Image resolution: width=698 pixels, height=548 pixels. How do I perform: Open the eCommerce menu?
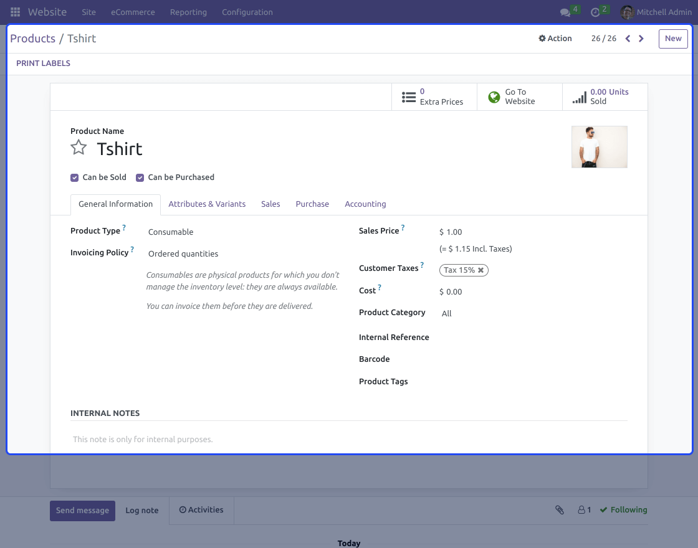click(x=133, y=12)
